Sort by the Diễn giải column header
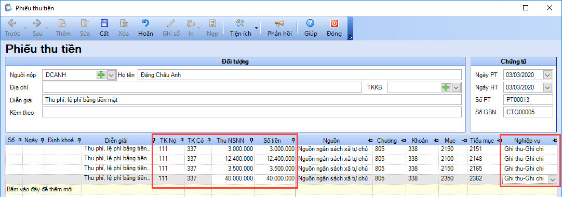Image resolution: width=562 pixels, height=197 pixels. [117, 141]
